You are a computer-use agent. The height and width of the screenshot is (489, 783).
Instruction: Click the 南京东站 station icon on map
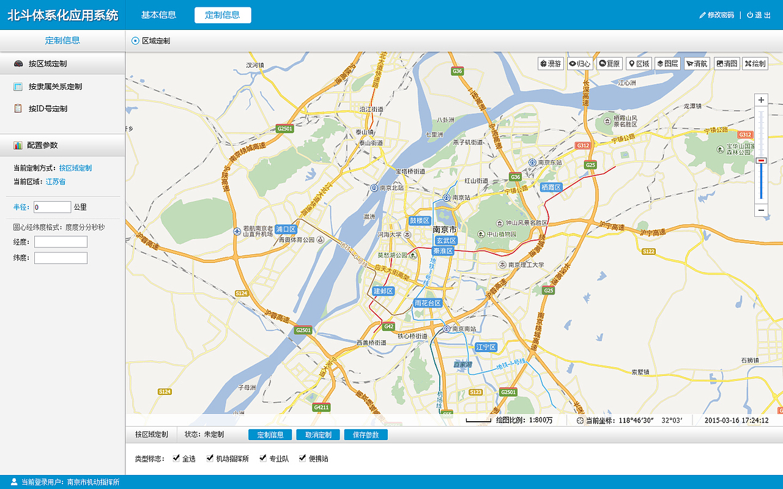point(532,163)
